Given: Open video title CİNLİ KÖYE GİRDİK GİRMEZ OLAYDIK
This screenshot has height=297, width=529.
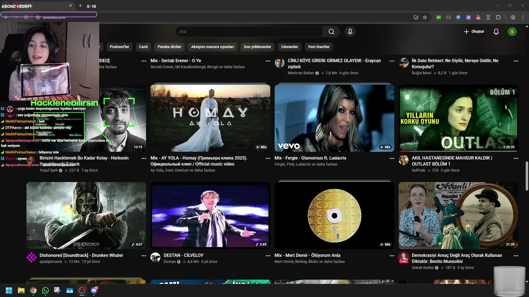Looking at the screenshot, I should [x=334, y=64].
